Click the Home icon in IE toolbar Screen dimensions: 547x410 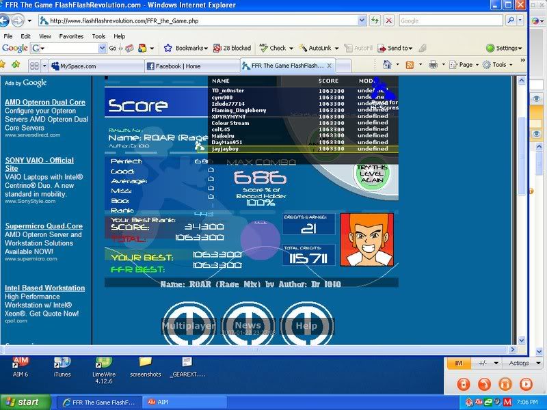(387, 65)
